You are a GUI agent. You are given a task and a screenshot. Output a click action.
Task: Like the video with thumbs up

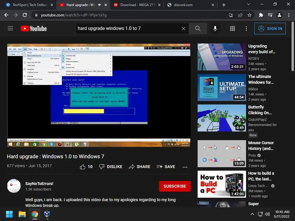[x=86, y=167]
